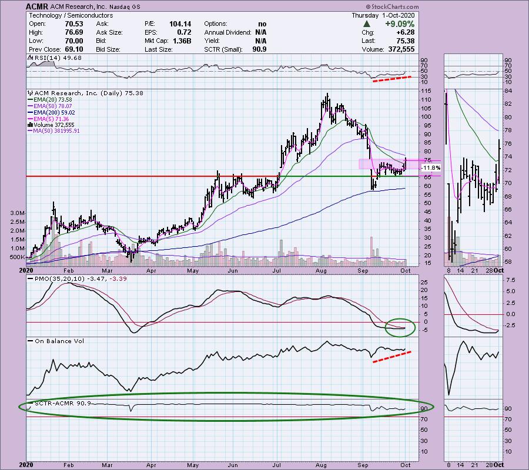The image size is (529, 470).
Task: Click the 'Last Size:' label
Action: tap(159, 49)
